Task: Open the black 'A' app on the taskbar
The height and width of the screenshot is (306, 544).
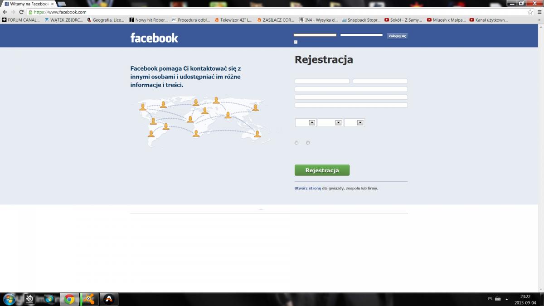Action: 109,299
